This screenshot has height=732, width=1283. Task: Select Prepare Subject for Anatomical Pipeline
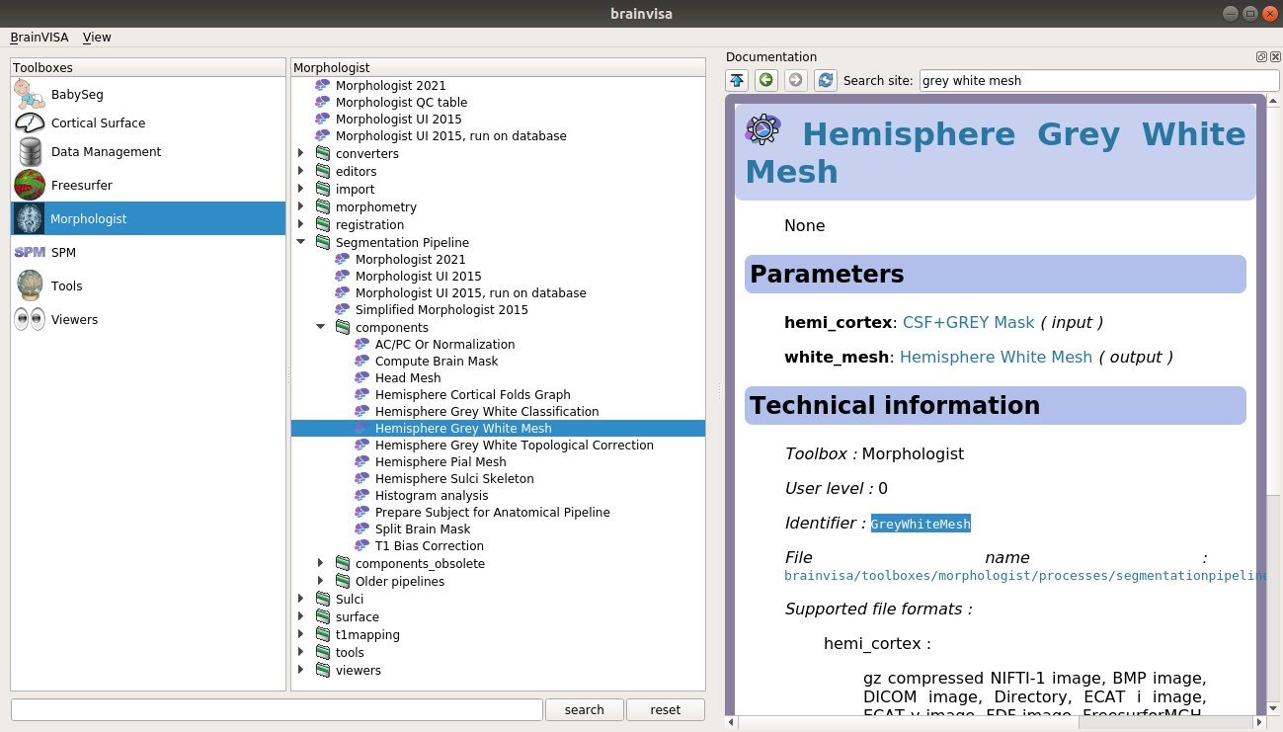(493, 513)
